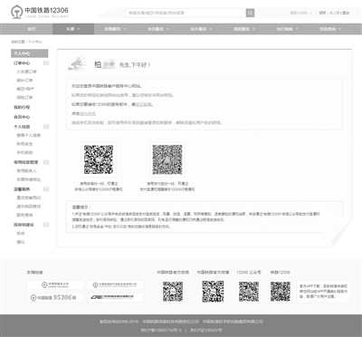Open 手机核验 in the sidebar
The image size is (362, 337).
tap(24, 152)
